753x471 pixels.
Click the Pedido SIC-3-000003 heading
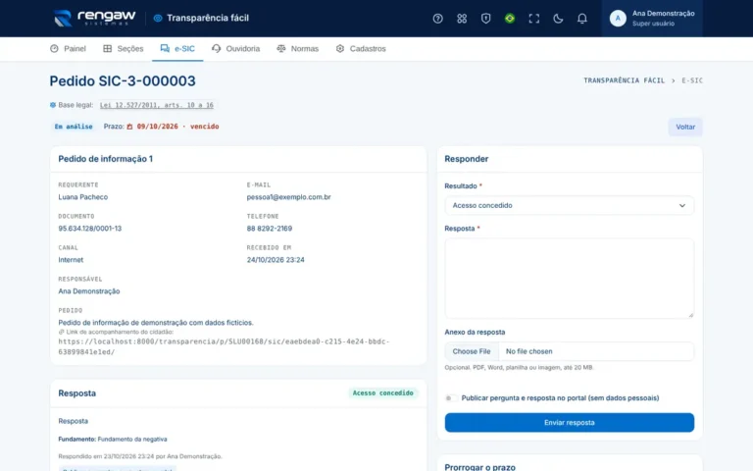[x=123, y=80]
